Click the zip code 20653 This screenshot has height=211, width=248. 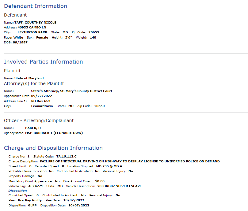click(x=93, y=32)
